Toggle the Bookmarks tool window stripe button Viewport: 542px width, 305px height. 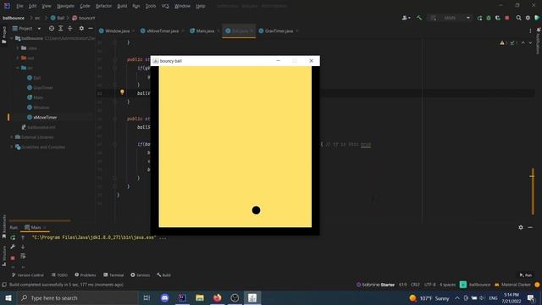[4, 226]
